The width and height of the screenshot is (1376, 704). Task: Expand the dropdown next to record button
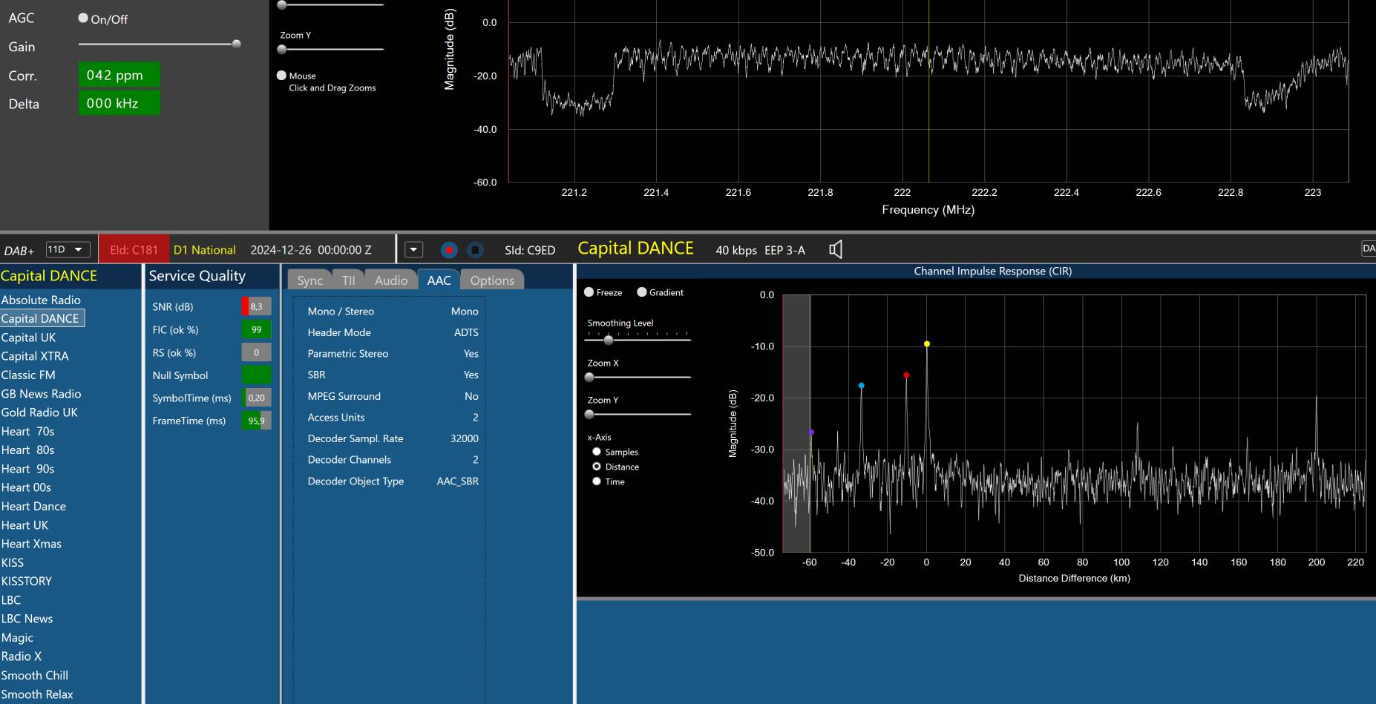click(413, 250)
